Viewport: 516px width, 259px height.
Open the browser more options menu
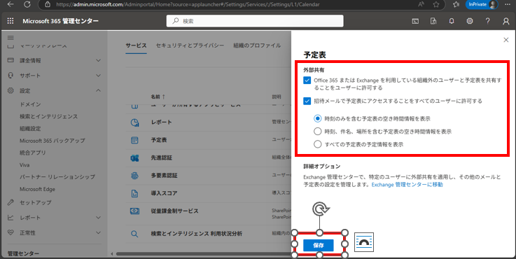pos(507,4)
